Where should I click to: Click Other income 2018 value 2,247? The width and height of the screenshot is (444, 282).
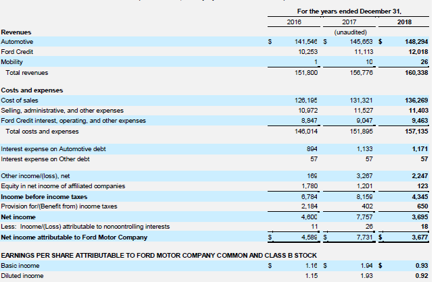(420, 176)
